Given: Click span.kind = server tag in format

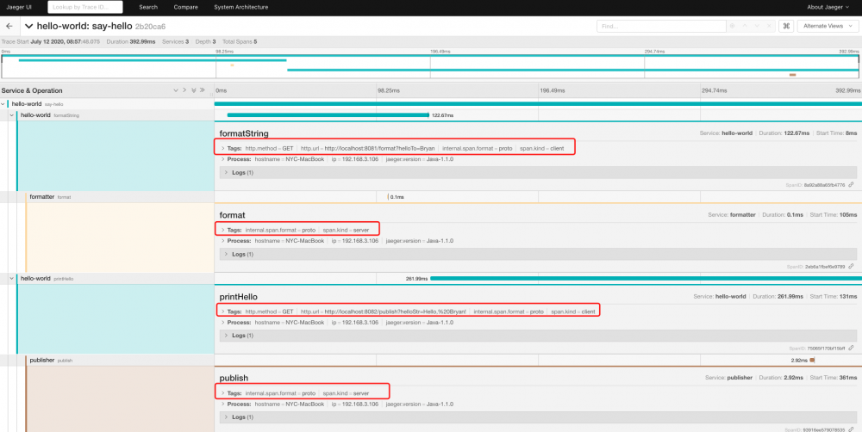Looking at the screenshot, I should [x=346, y=230].
